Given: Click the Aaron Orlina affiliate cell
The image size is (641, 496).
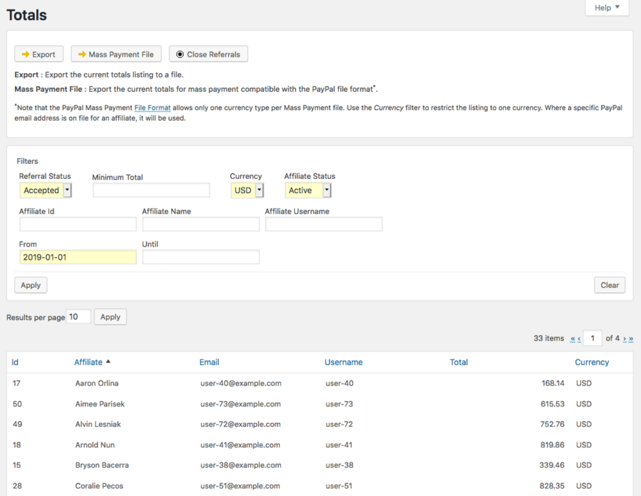Looking at the screenshot, I should point(97,383).
